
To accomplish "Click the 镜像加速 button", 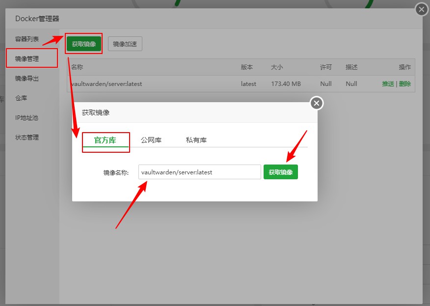I will tap(125, 44).
